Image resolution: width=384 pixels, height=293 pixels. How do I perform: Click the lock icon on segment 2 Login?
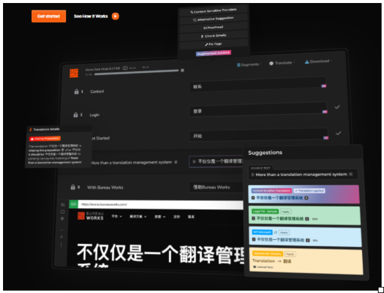click(x=76, y=114)
